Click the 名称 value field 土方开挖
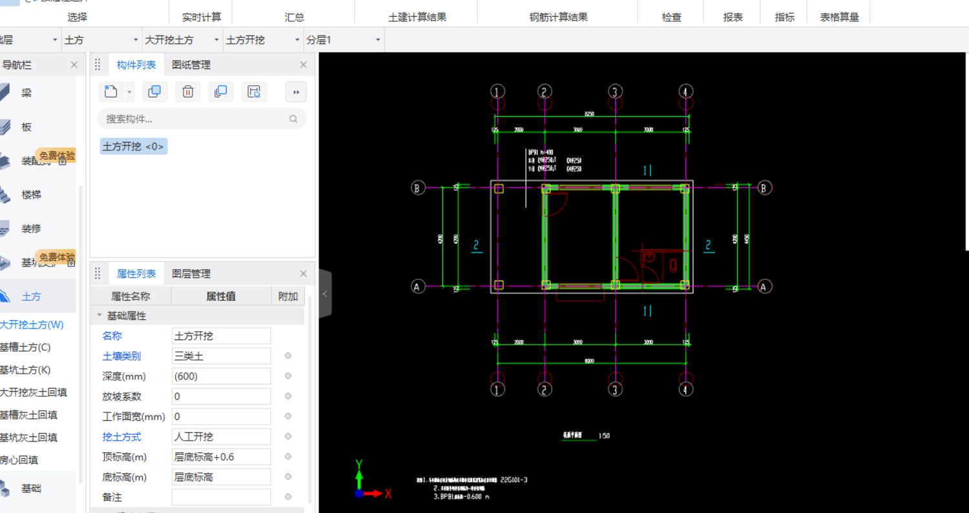This screenshot has width=969, height=513. (221, 336)
